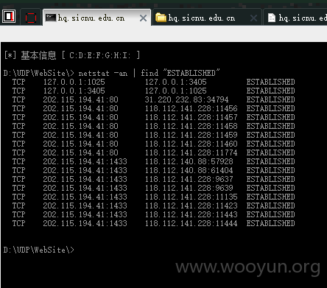The height and width of the screenshot is (288, 327).
Task: Click remote address 118.112.141.228:9637
Action: pos(189,179)
